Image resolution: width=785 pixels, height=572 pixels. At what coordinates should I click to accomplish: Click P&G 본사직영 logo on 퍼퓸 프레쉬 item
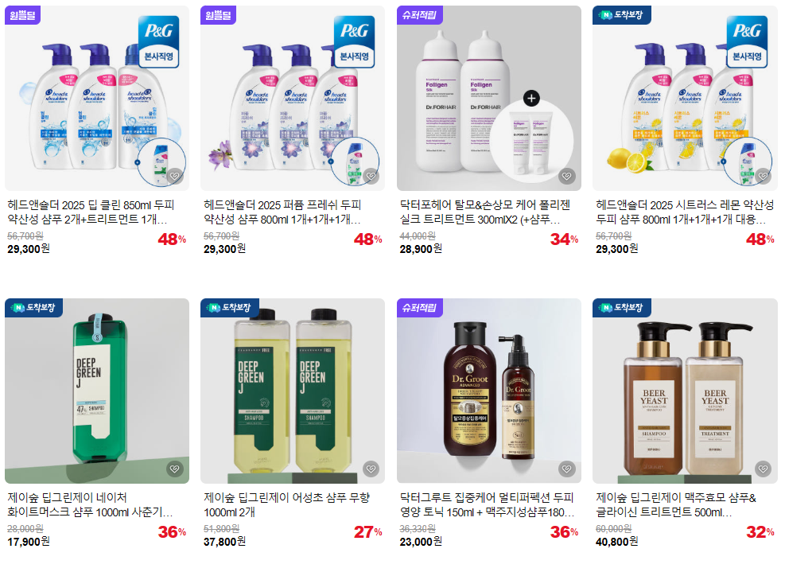(355, 41)
